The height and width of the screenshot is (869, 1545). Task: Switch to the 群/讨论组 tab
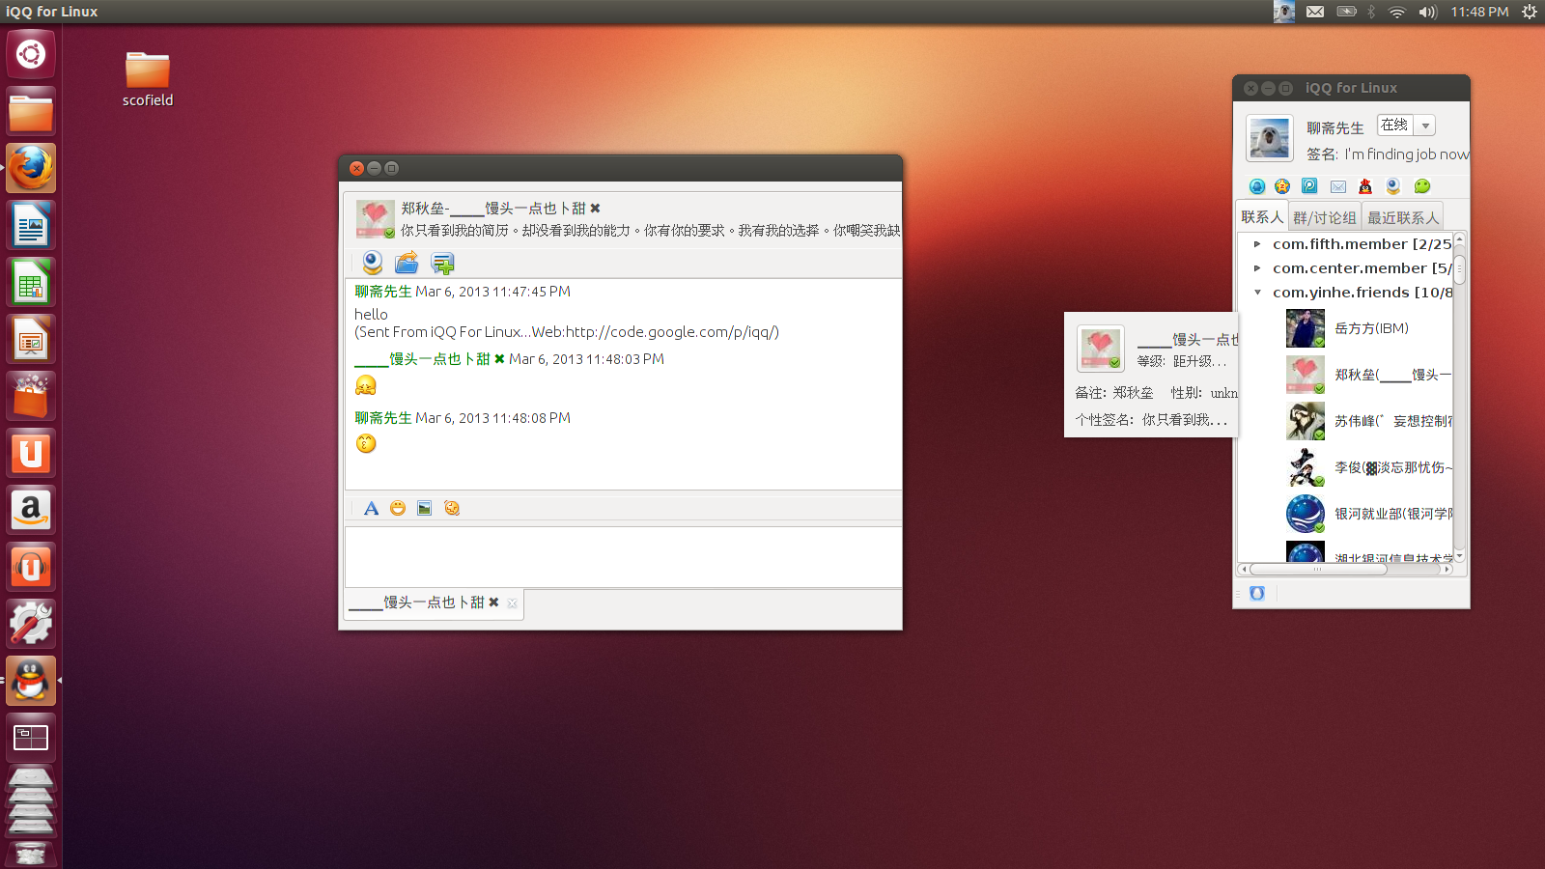coord(1325,217)
